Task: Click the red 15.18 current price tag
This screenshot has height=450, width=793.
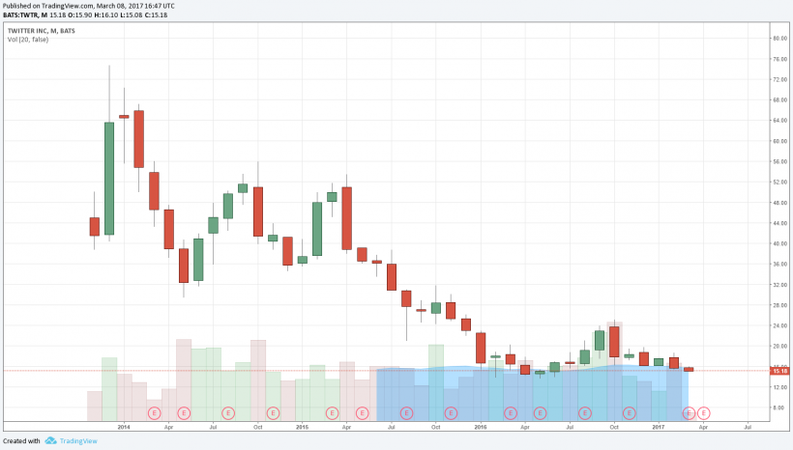Action: tap(779, 371)
